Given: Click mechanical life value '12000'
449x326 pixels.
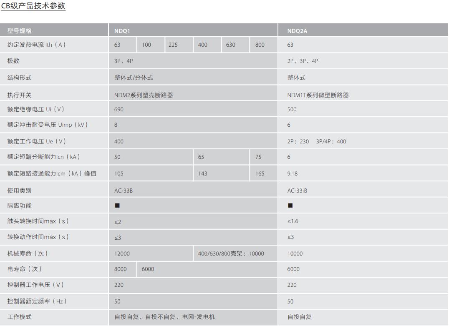Looking at the screenshot, I should point(122,253).
